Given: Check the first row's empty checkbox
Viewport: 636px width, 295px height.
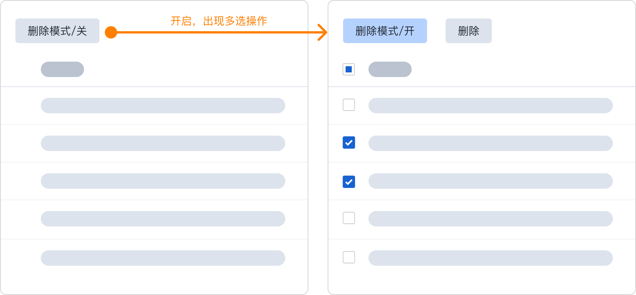Looking at the screenshot, I should 349,105.
